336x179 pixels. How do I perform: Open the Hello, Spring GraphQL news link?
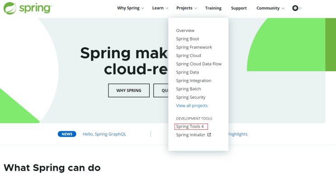click(104, 134)
